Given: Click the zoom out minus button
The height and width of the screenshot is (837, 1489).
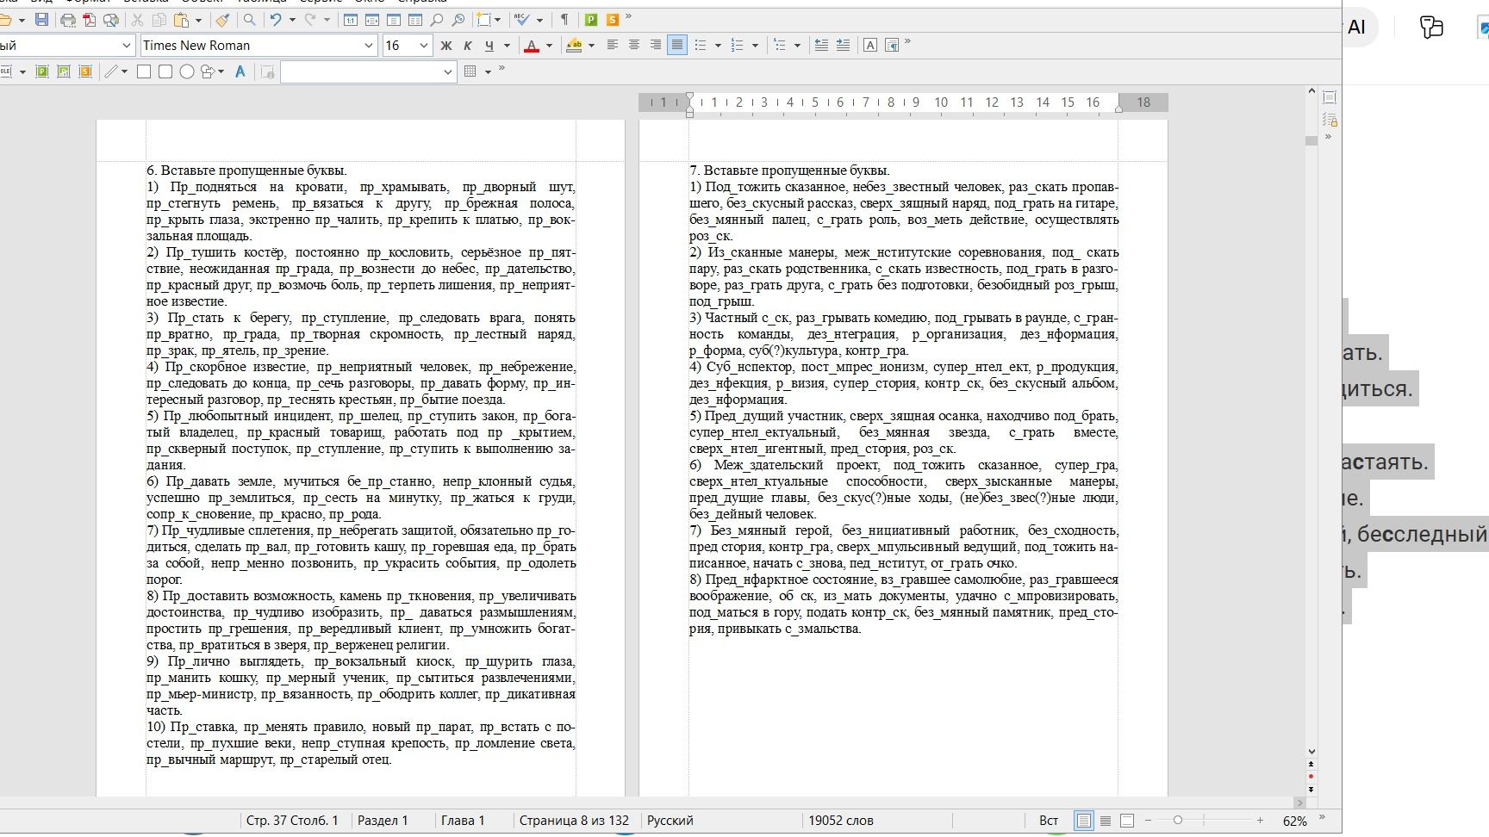Looking at the screenshot, I should pyautogui.click(x=1148, y=821).
